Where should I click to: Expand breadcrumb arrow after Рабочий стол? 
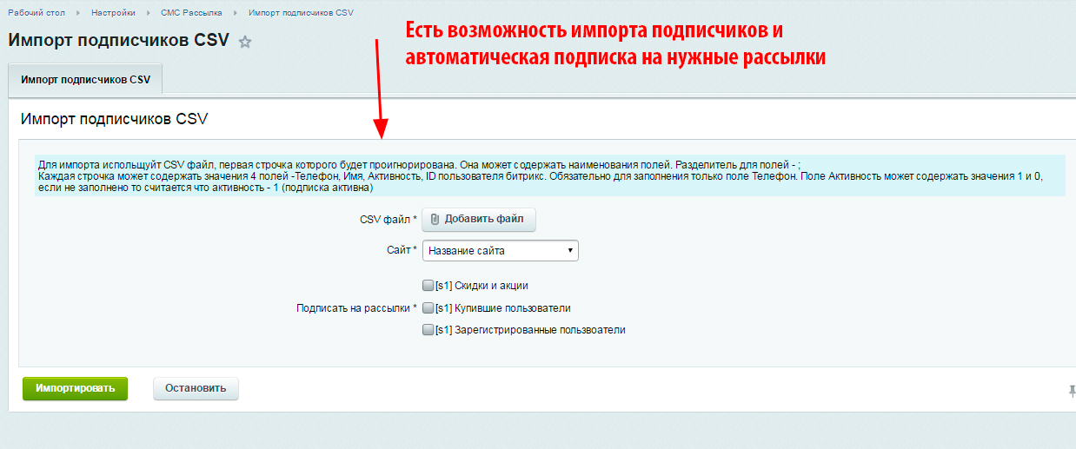pos(77,14)
